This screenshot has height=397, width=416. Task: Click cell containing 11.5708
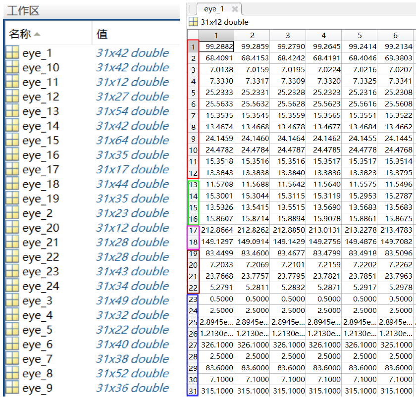point(216,184)
